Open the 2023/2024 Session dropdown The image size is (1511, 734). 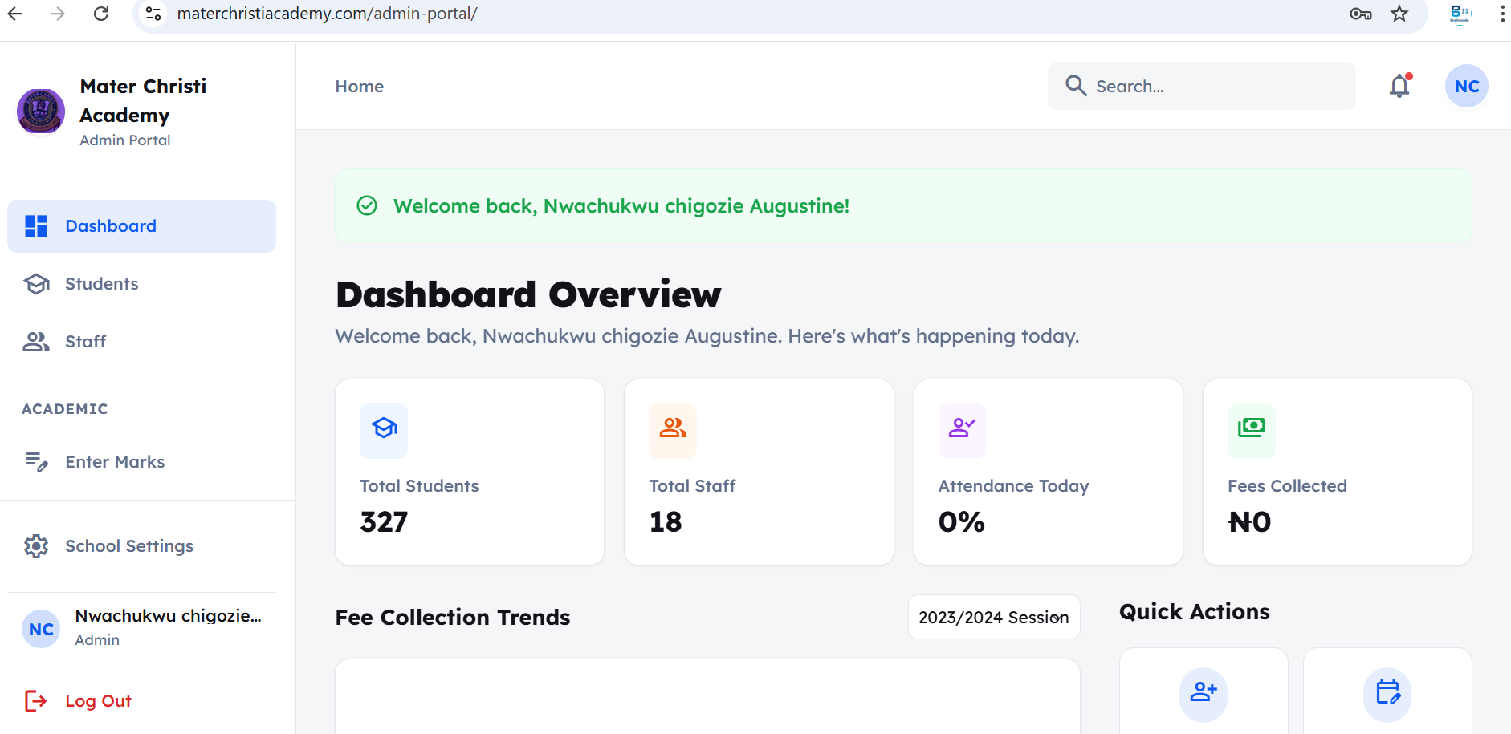tap(993, 617)
